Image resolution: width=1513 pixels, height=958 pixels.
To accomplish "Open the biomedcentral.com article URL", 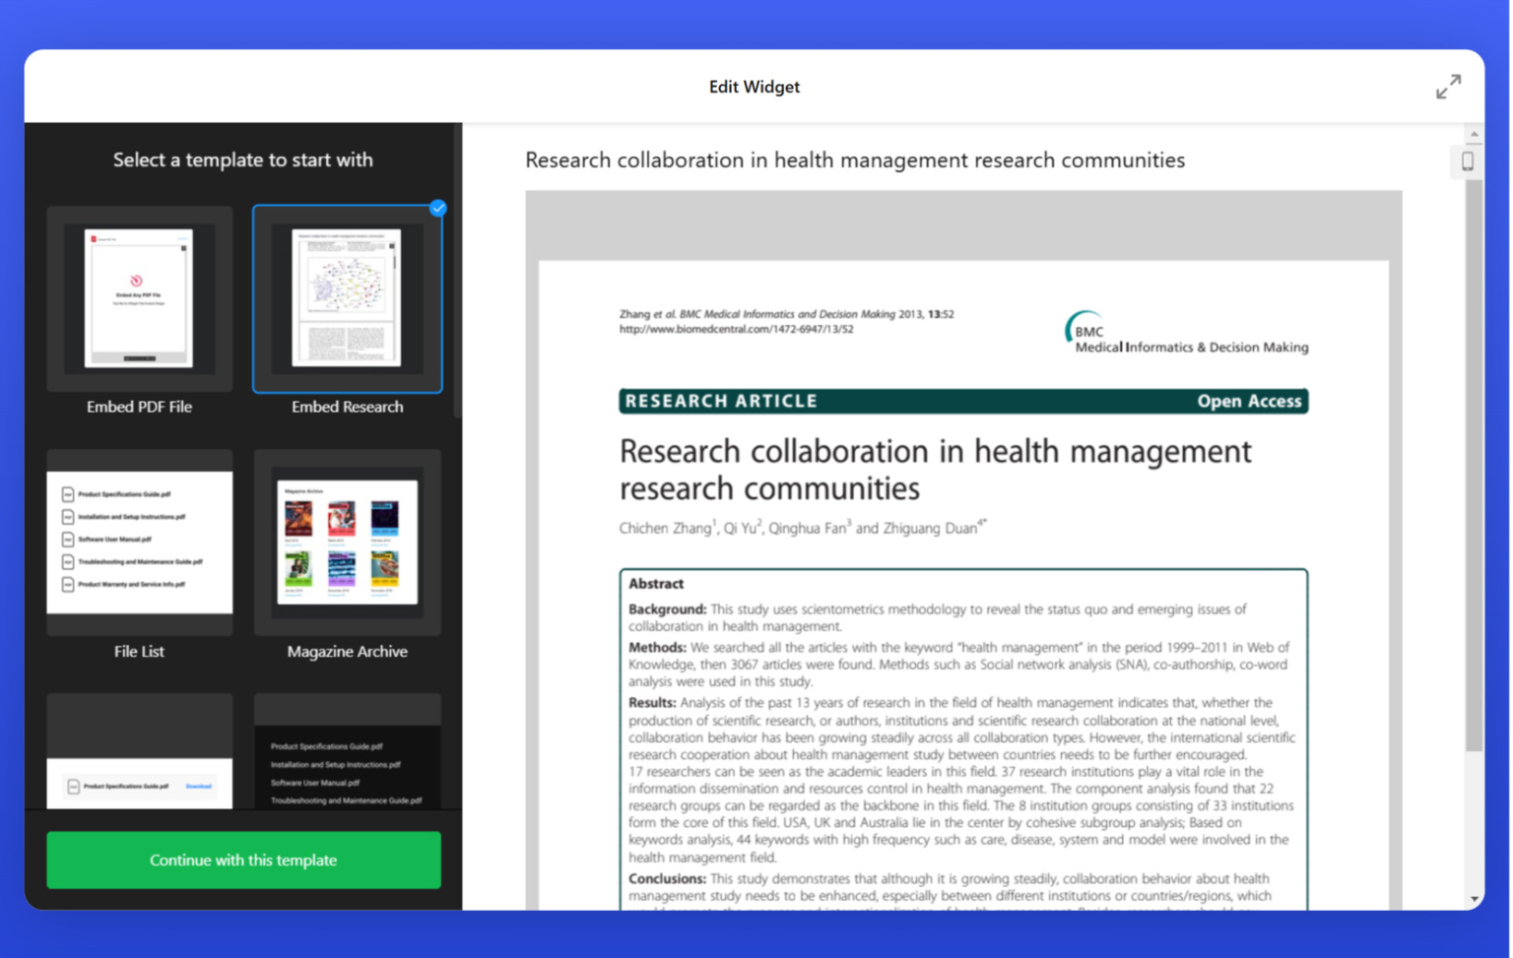I will (x=736, y=330).
